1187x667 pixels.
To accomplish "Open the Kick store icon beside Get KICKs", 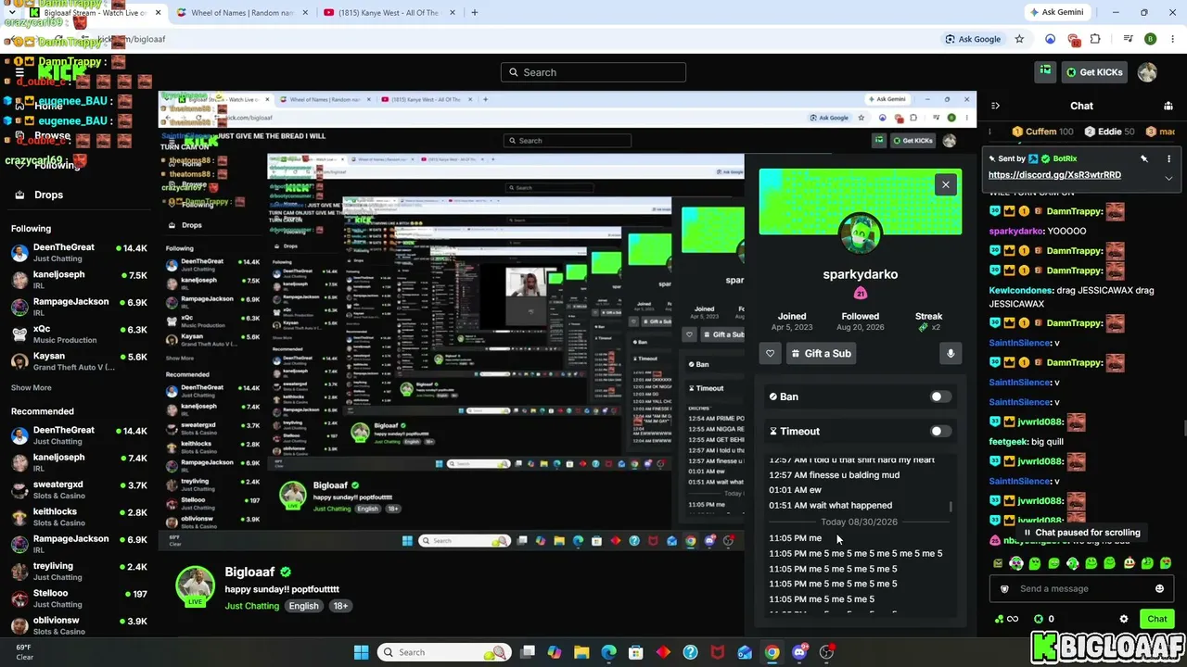I will (x=1045, y=71).
